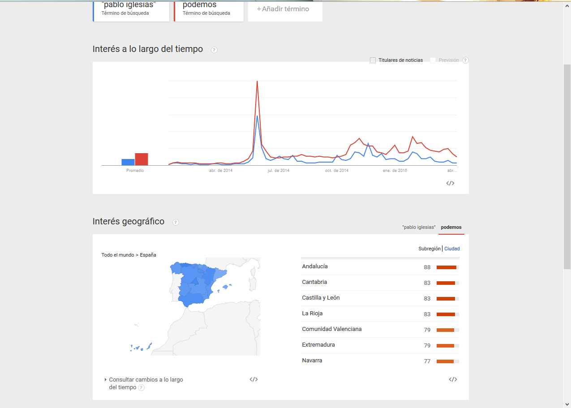Open embed code icon under Spain map
This screenshot has height=408, width=571.
253,379
